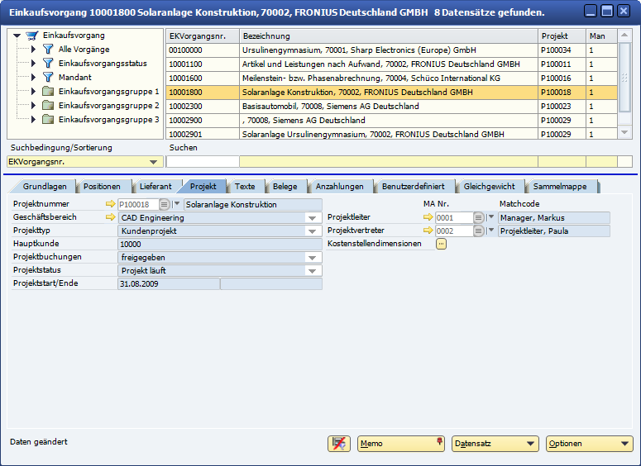Click the Geschäftsbereich orange link arrow
This screenshot has height=466, width=641.
(112, 217)
